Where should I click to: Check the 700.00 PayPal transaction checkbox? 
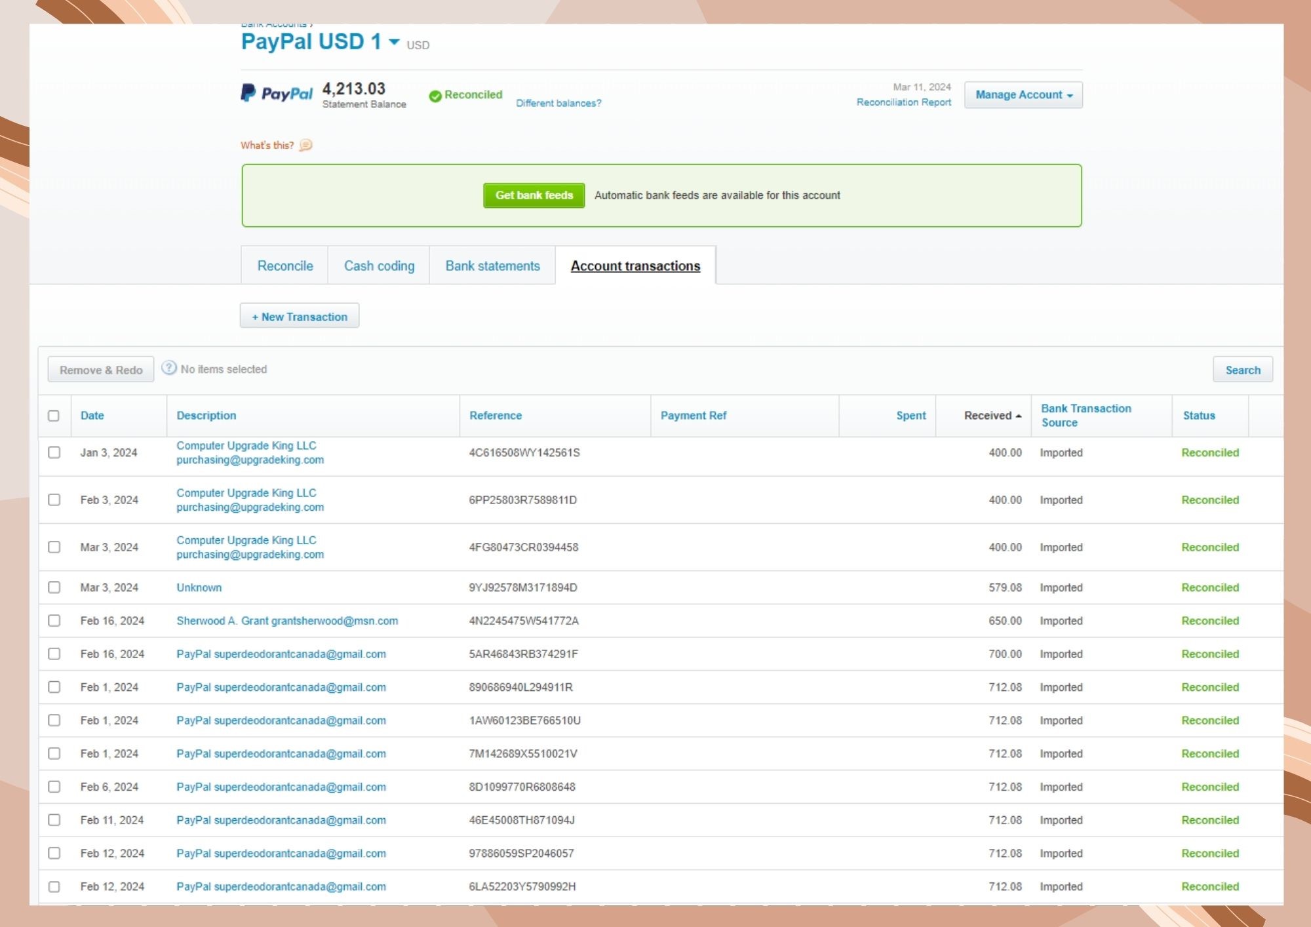[54, 654]
